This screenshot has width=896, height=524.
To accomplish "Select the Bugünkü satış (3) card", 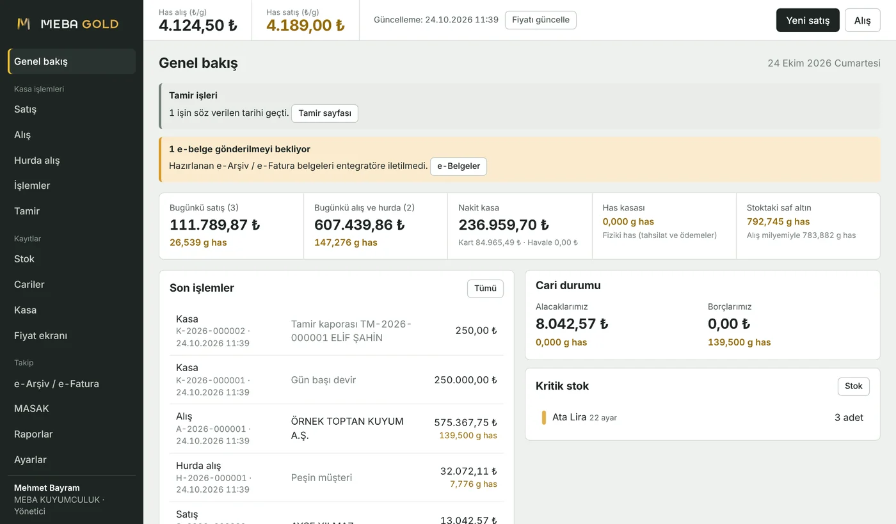I will 231,226.
